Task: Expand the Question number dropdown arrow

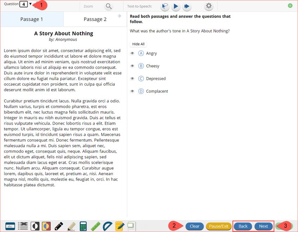Action: point(31,4)
